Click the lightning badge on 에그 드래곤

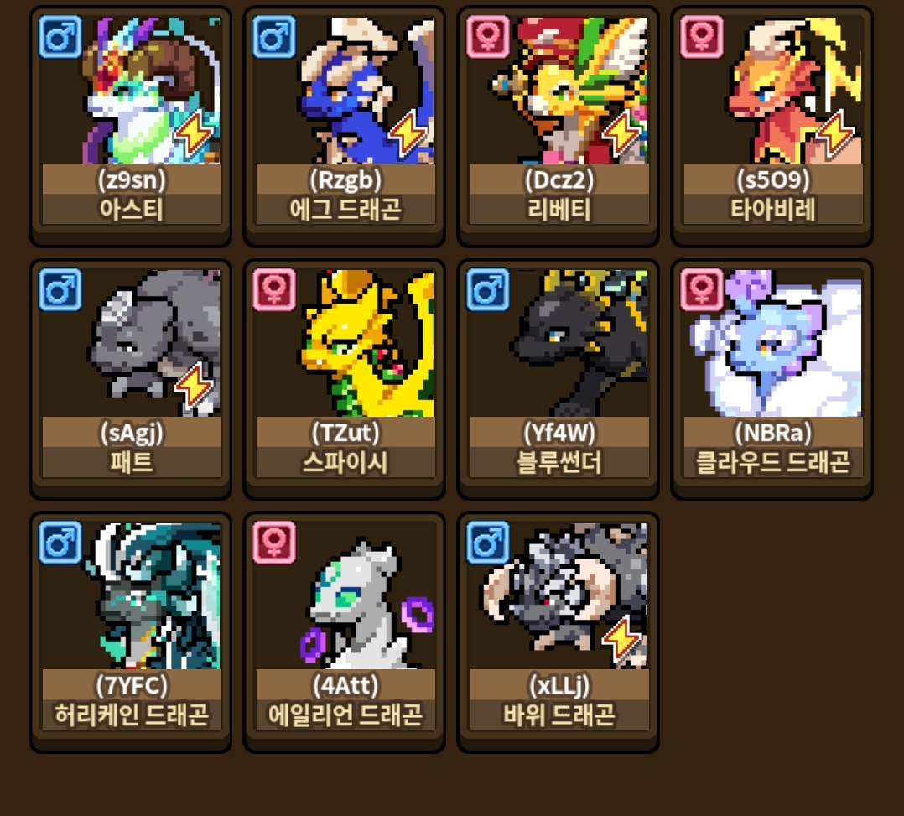[408, 134]
